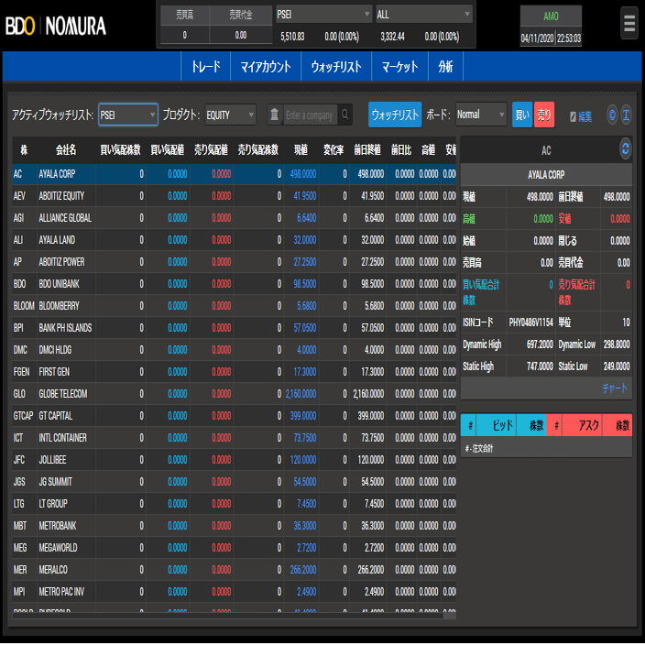Sort by 売り気配株数 column header
645x645 pixels.
[x=258, y=150]
